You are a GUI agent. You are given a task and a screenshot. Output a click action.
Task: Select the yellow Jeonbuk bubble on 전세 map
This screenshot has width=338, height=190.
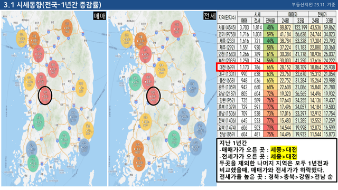coord(146,122)
